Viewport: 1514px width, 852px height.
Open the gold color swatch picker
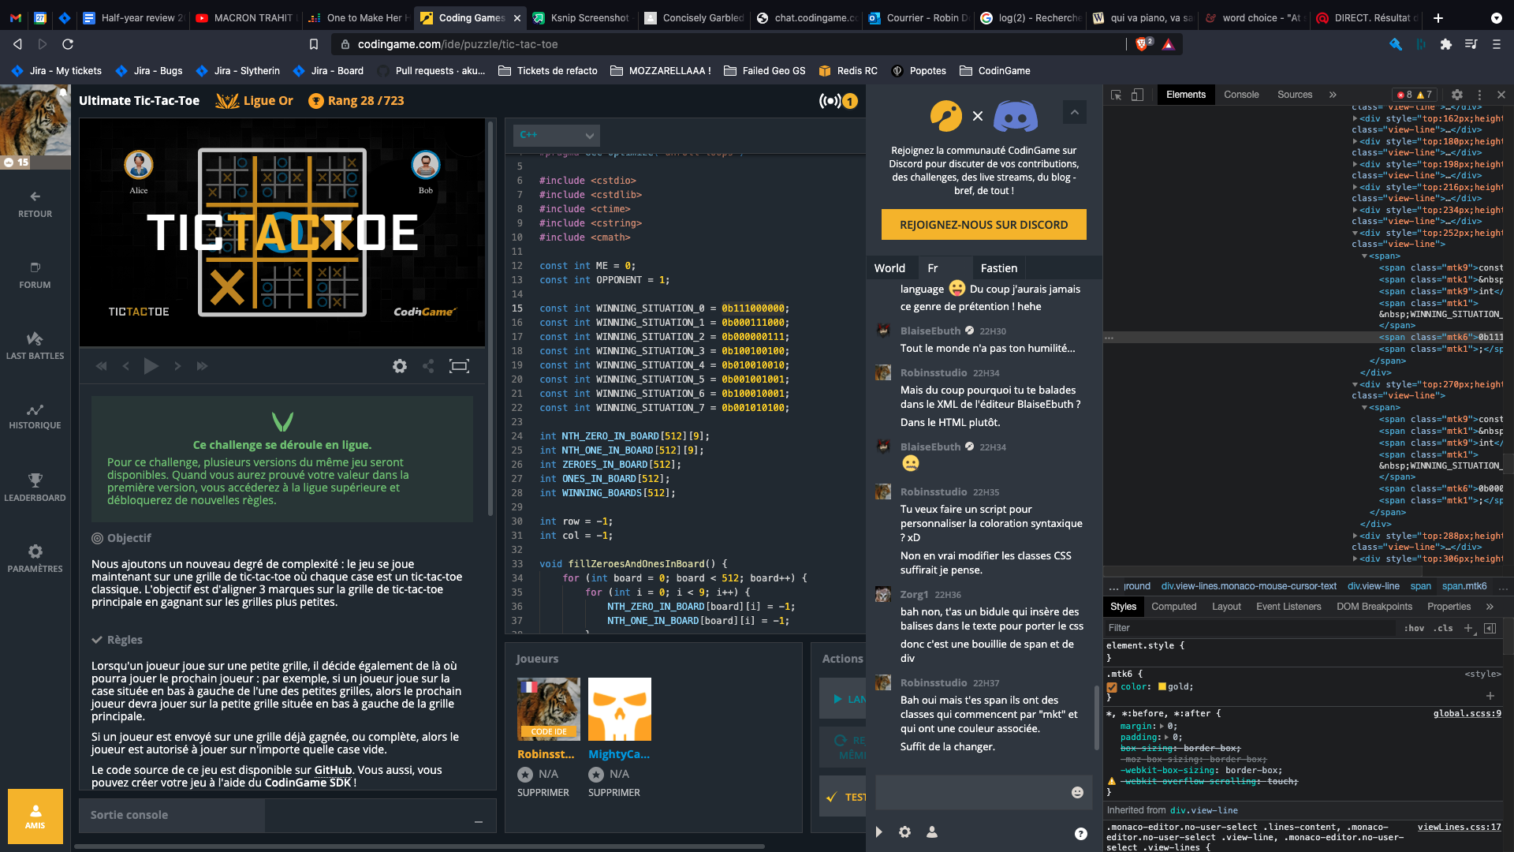coord(1162,686)
